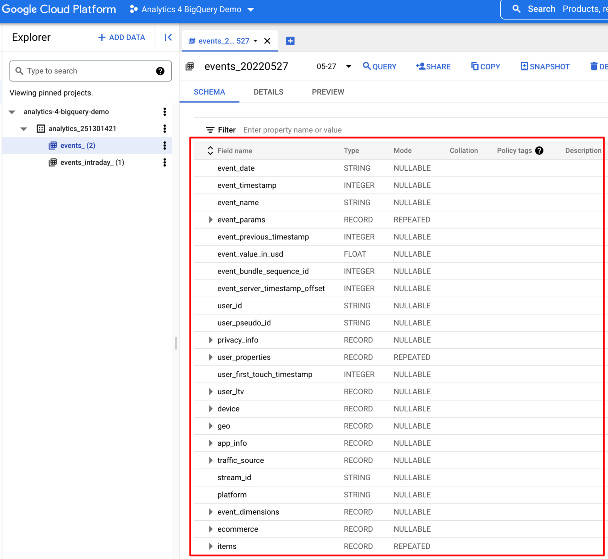The height and width of the screenshot is (559, 608).
Task: Collapse the Explorer side panel
Action: tap(167, 37)
